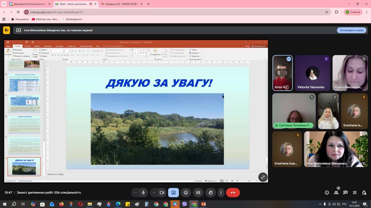Expand video settings arrow next to camera
This screenshot has width=371, height=208.
[x=154, y=192]
